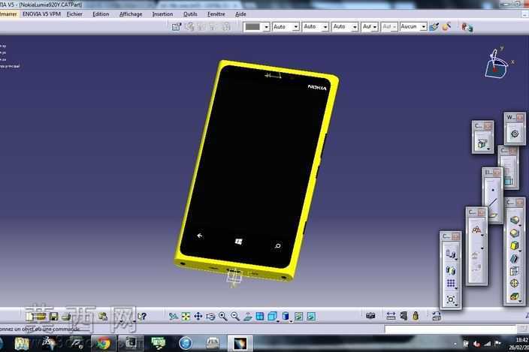The image size is (529, 352).
Task: Click the Measure Inertia weight icon
Action: (x=416, y=316)
